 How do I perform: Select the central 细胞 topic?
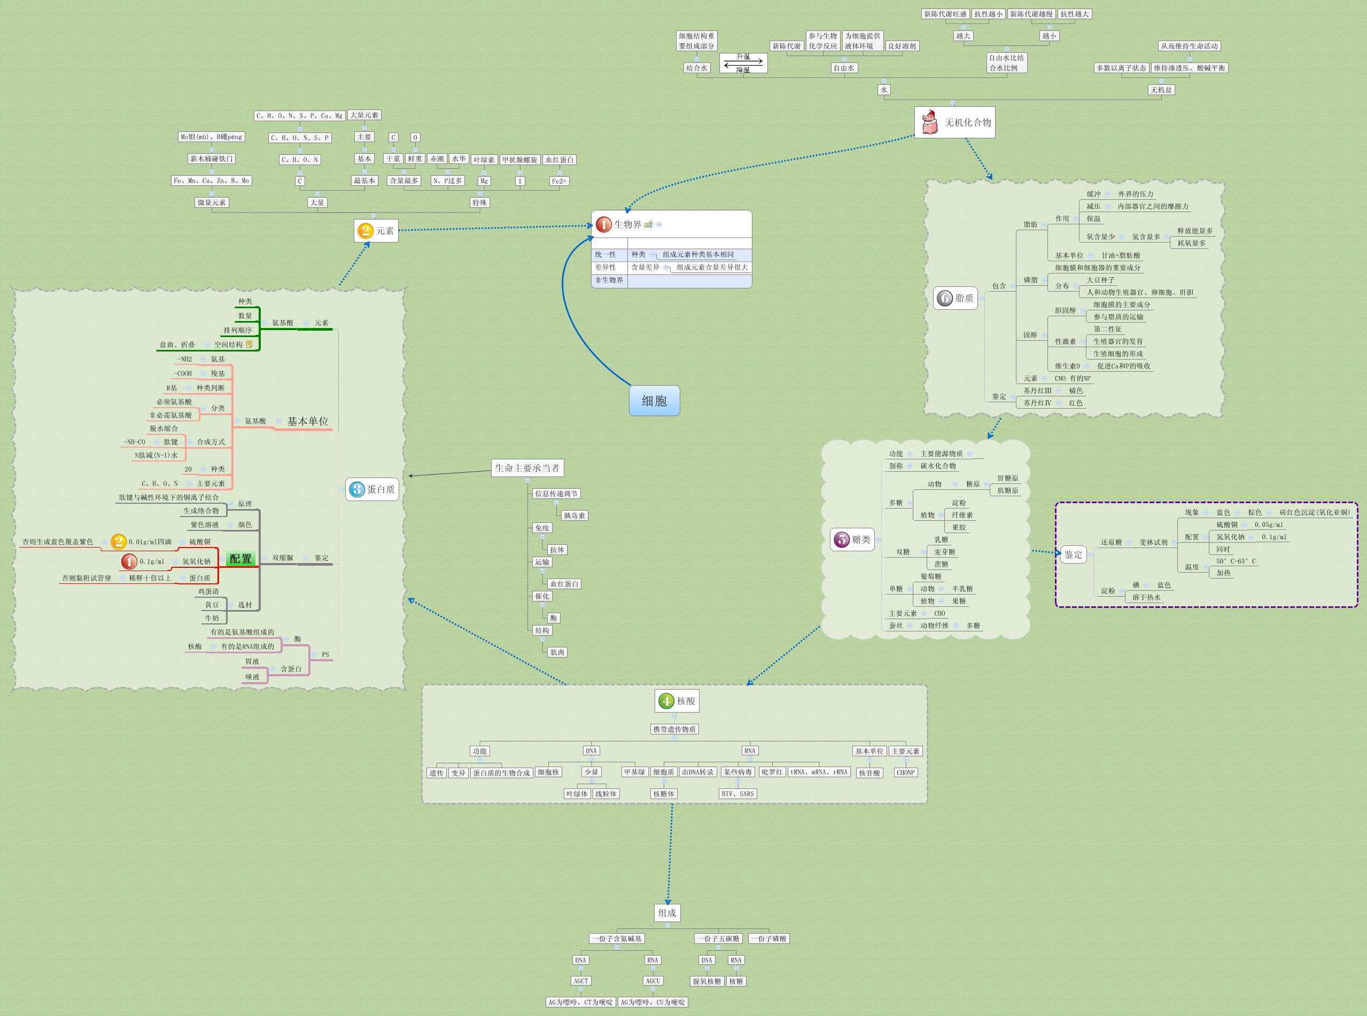(x=655, y=401)
